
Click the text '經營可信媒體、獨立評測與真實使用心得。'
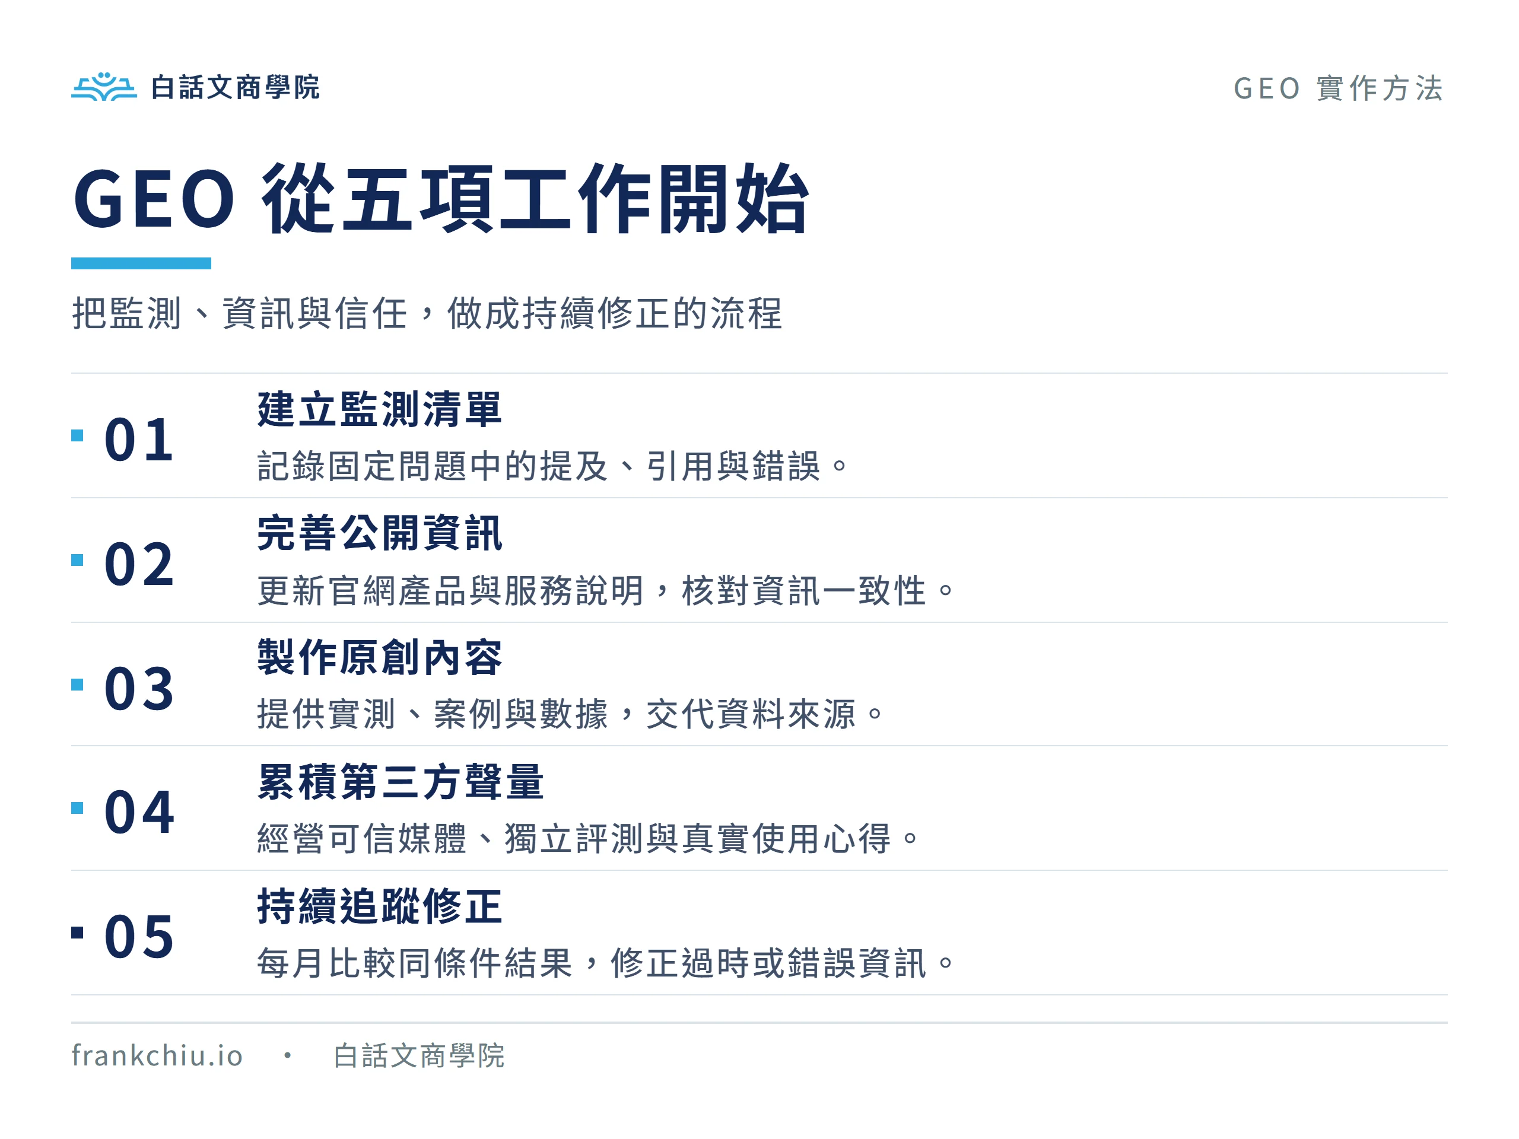click(x=589, y=839)
